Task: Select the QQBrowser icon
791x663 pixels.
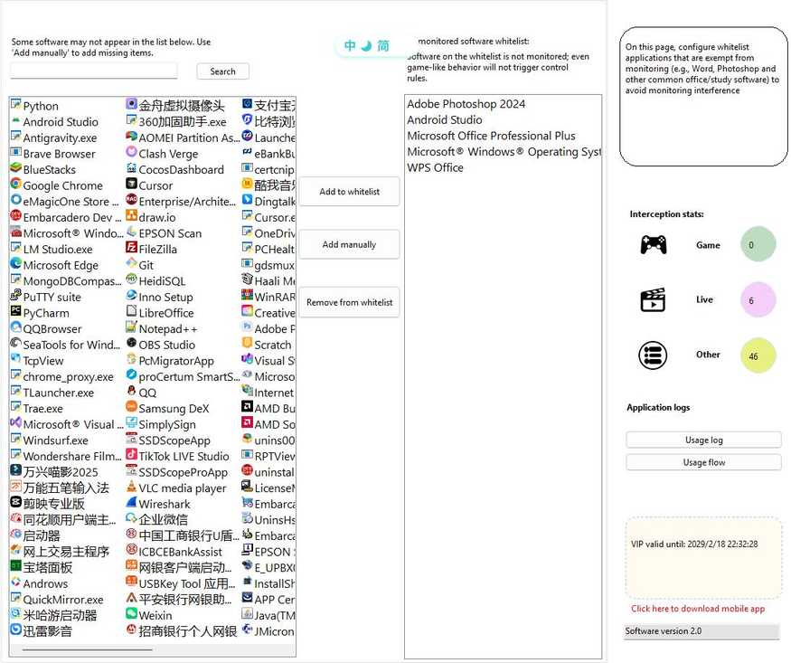Action: click(15, 328)
